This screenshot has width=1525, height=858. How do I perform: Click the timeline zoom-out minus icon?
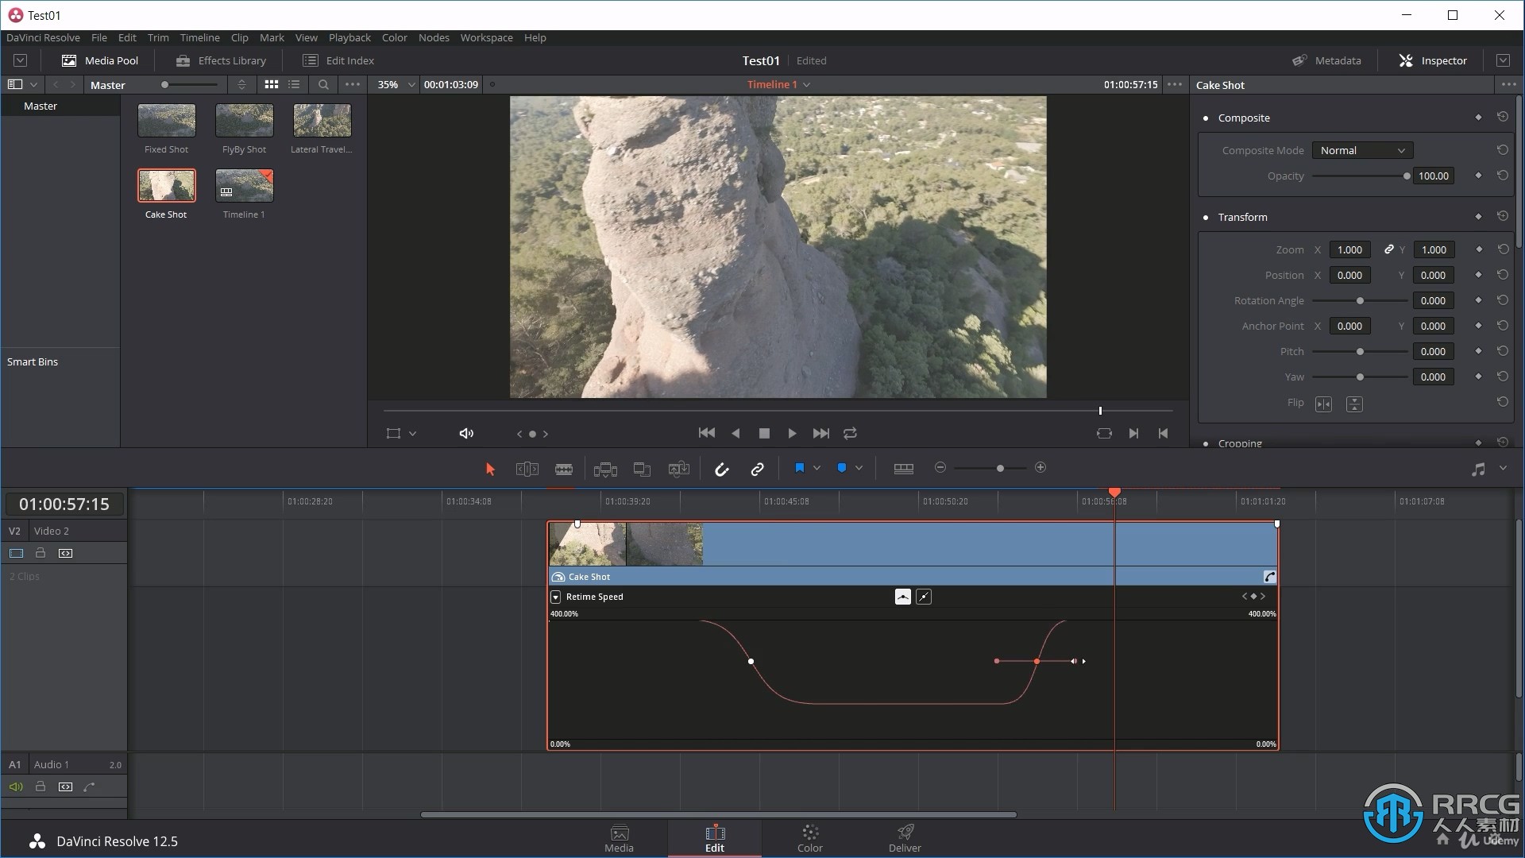(x=940, y=468)
